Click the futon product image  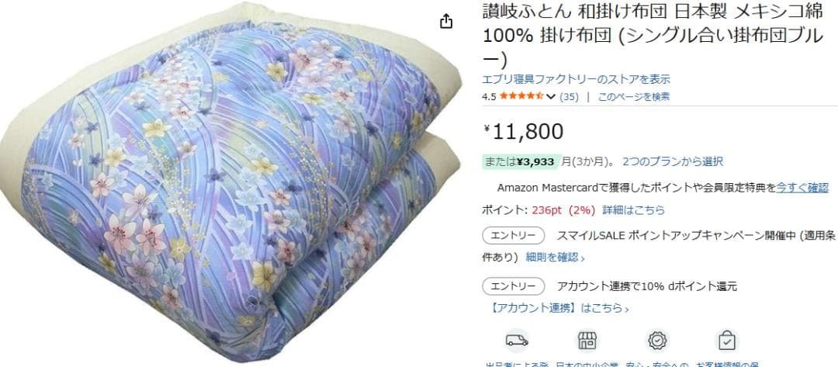pos(230,185)
